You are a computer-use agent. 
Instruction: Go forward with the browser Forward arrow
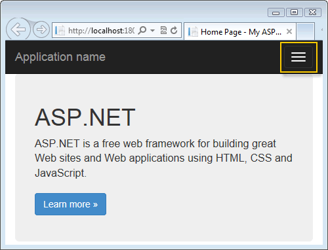(41, 29)
